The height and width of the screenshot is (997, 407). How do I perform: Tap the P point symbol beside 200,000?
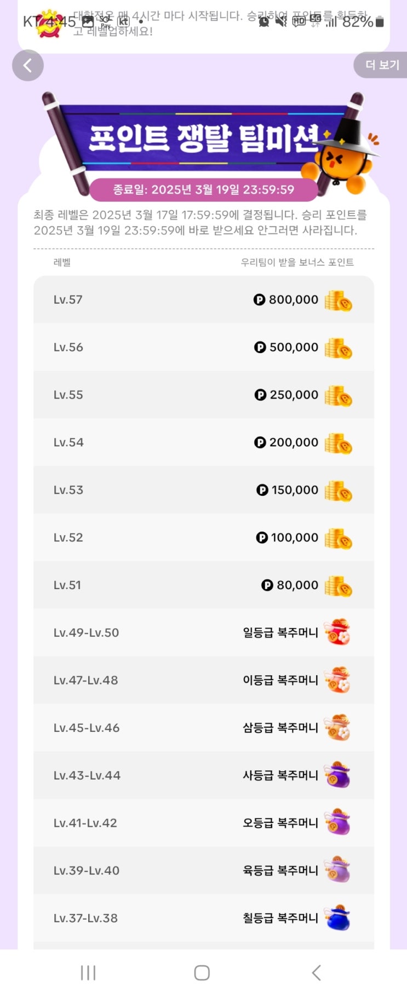(260, 443)
